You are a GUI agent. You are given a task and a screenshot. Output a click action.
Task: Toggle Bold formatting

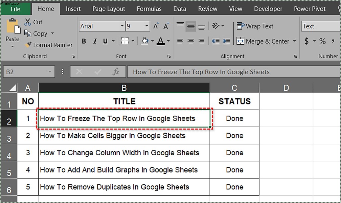[x=84, y=41]
